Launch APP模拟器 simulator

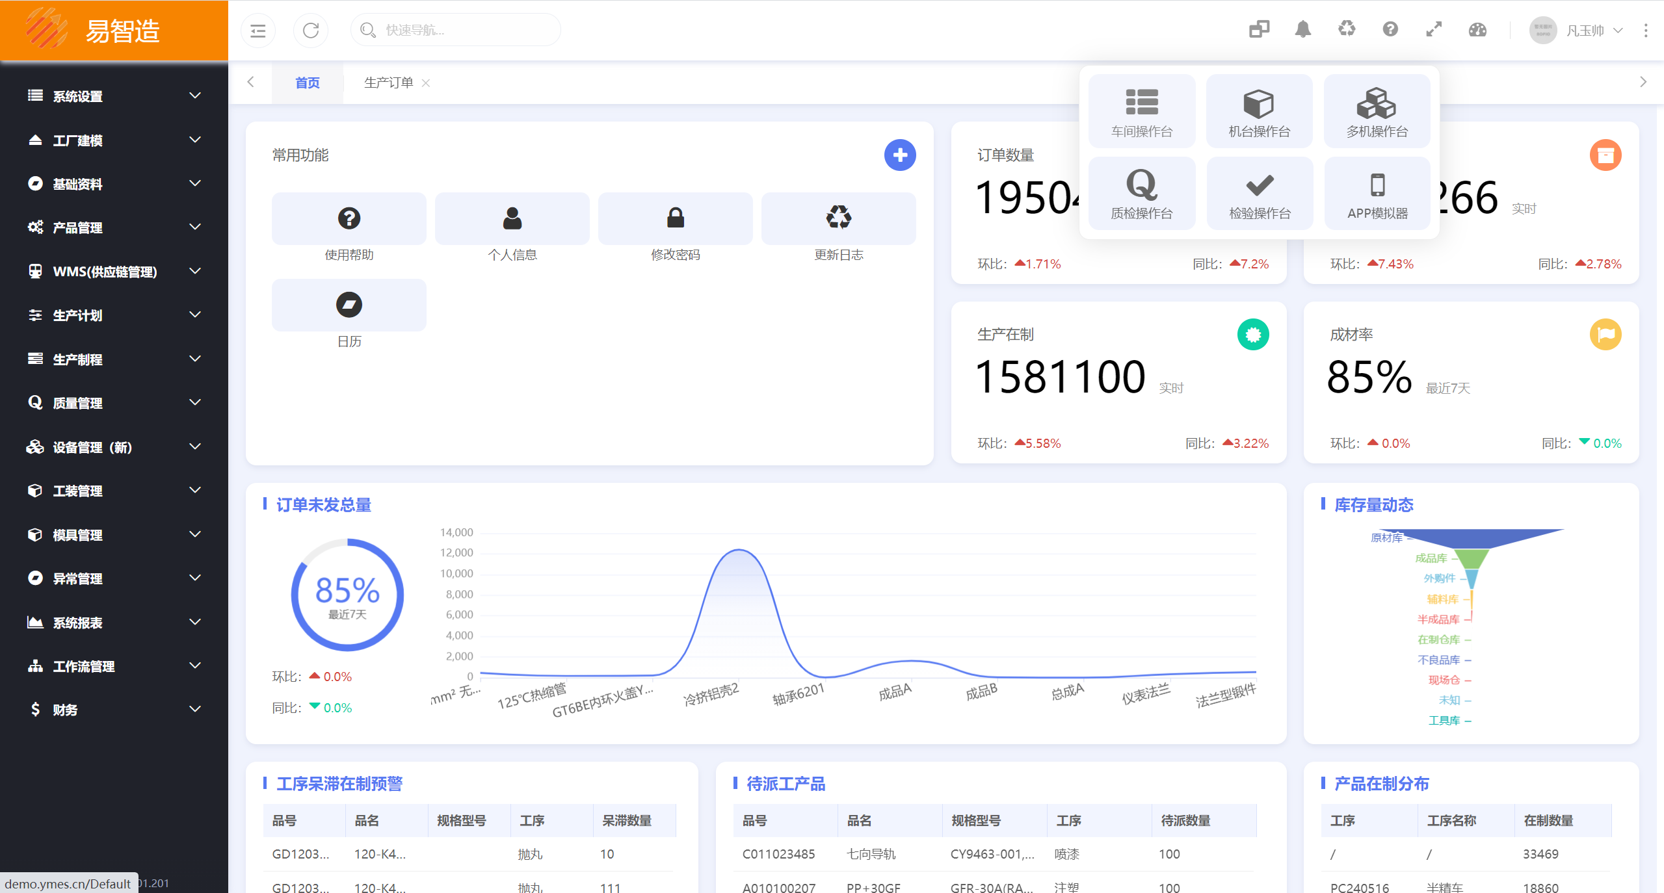pyautogui.click(x=1377, y=194)
